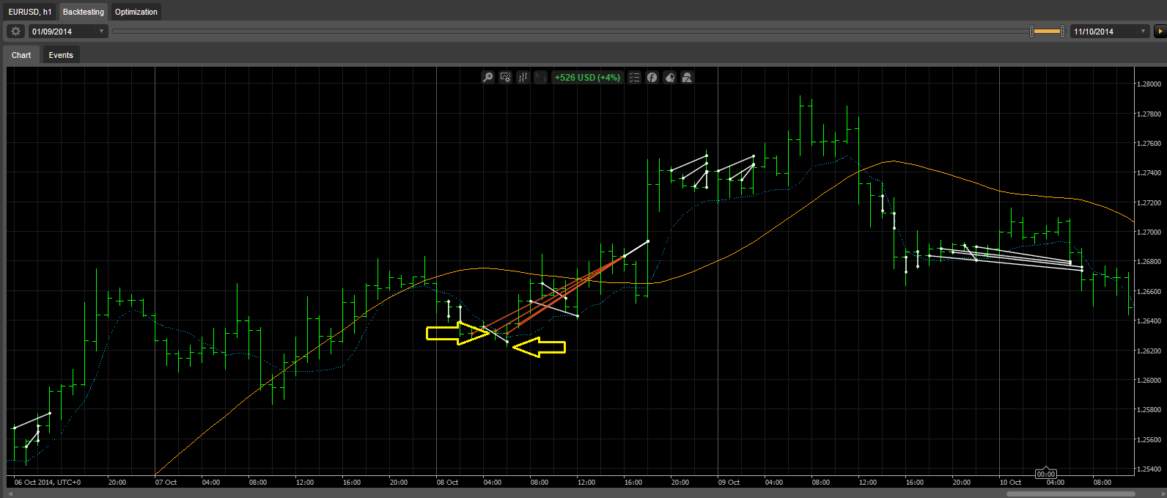Open the checklist viewing options icon
Screen dimensions: 1167x498
click(635, 77)
